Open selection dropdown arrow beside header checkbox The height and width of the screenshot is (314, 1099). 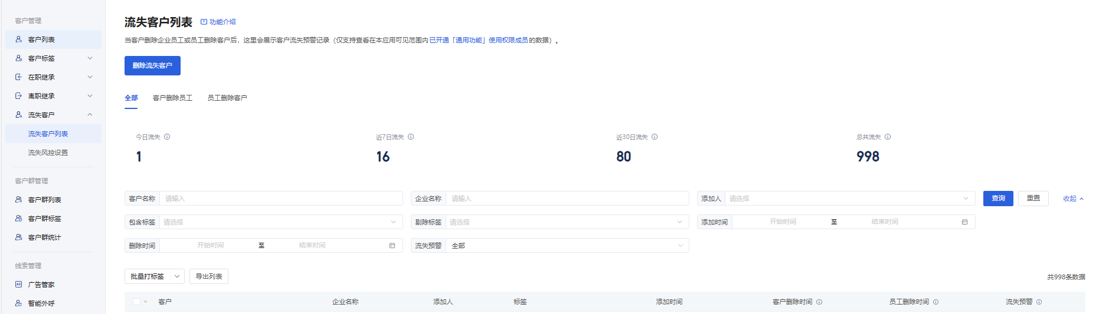pos(146,302)
